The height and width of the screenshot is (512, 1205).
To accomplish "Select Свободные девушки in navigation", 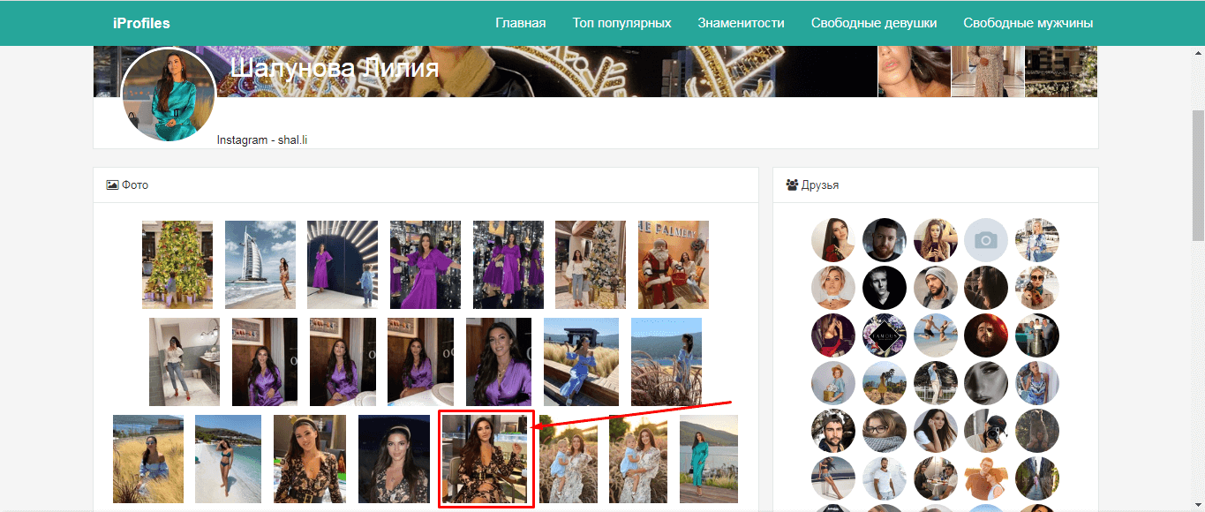I will click(x=874, y=23).
